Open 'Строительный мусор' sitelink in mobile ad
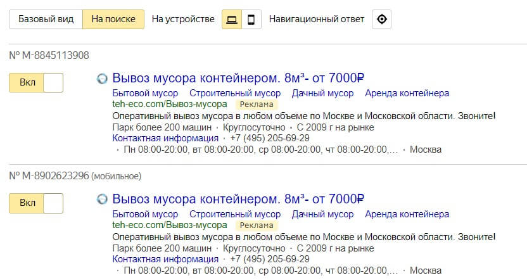The height and width of the screenshot is (280, 527). 235,214
